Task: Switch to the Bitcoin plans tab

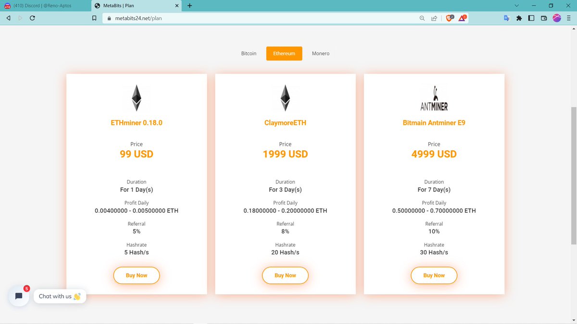Action: tap(249, 53)
